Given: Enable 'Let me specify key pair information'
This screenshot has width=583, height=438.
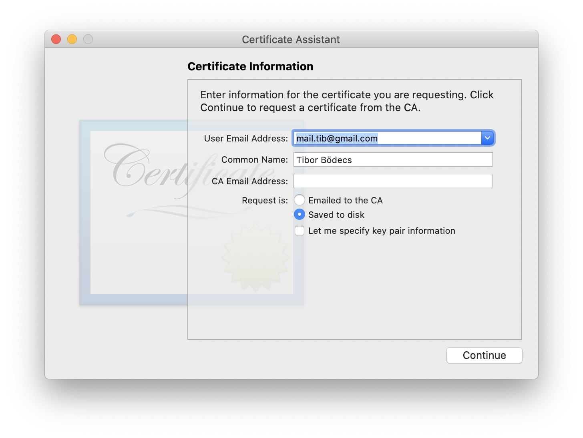Looking at the screenshot, I should pyautogui.click(x=300, y=231).
